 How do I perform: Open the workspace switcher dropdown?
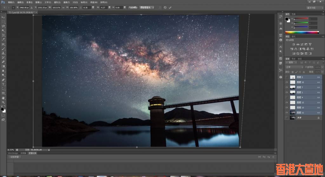[x=315, y=8]
